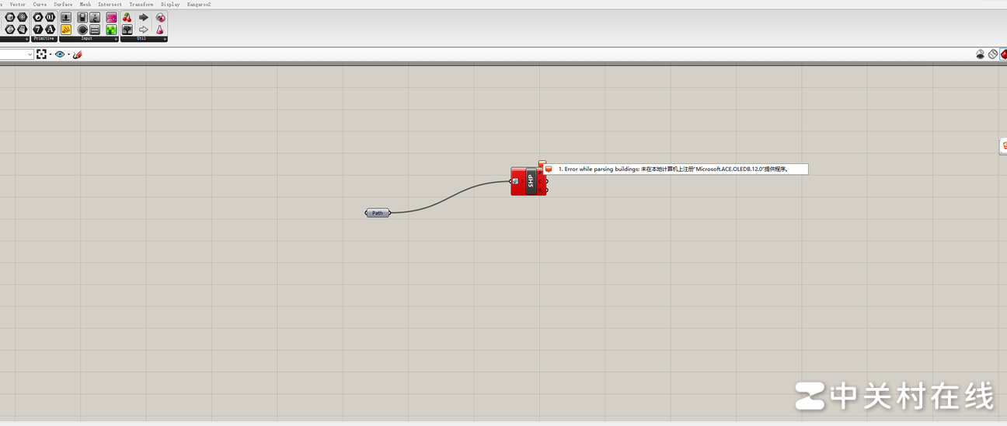Image resolution: width=1007 pixels, height=426 pixels.
Task: Select the hexagonal number 7 primitive icon
Action: (37, 30)
